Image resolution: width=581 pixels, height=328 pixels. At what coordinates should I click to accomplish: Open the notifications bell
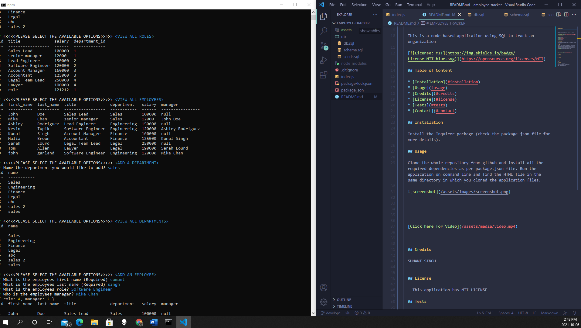tap(574, 313)
